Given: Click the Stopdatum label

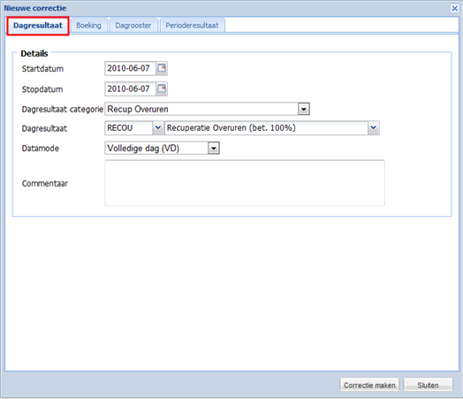Looking at the screenshot, I should 42,89.
